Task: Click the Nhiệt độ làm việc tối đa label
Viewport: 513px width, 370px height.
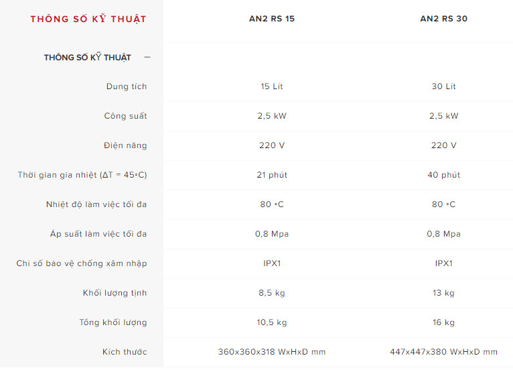Action: point(96,204)
